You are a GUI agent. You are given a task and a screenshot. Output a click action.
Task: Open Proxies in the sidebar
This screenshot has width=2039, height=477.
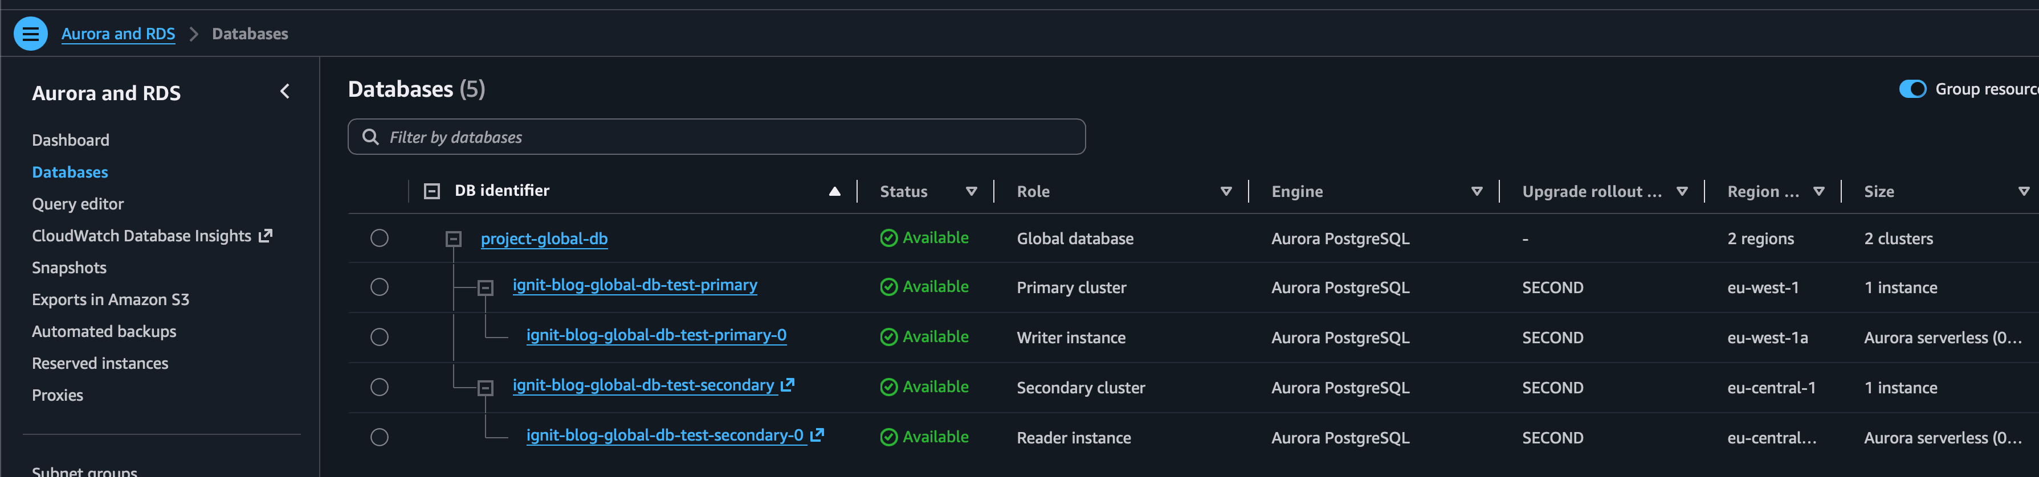click(57, 394)
